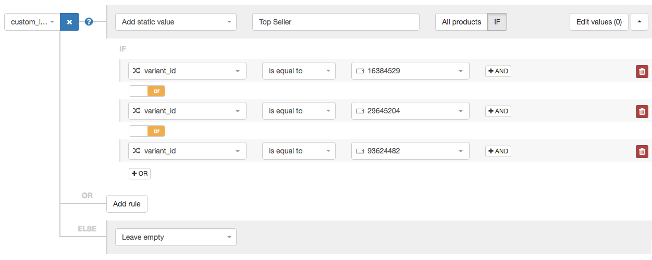
Task: Open is equal to dropdown in 29645204 row
Action: tap(299, 111)
